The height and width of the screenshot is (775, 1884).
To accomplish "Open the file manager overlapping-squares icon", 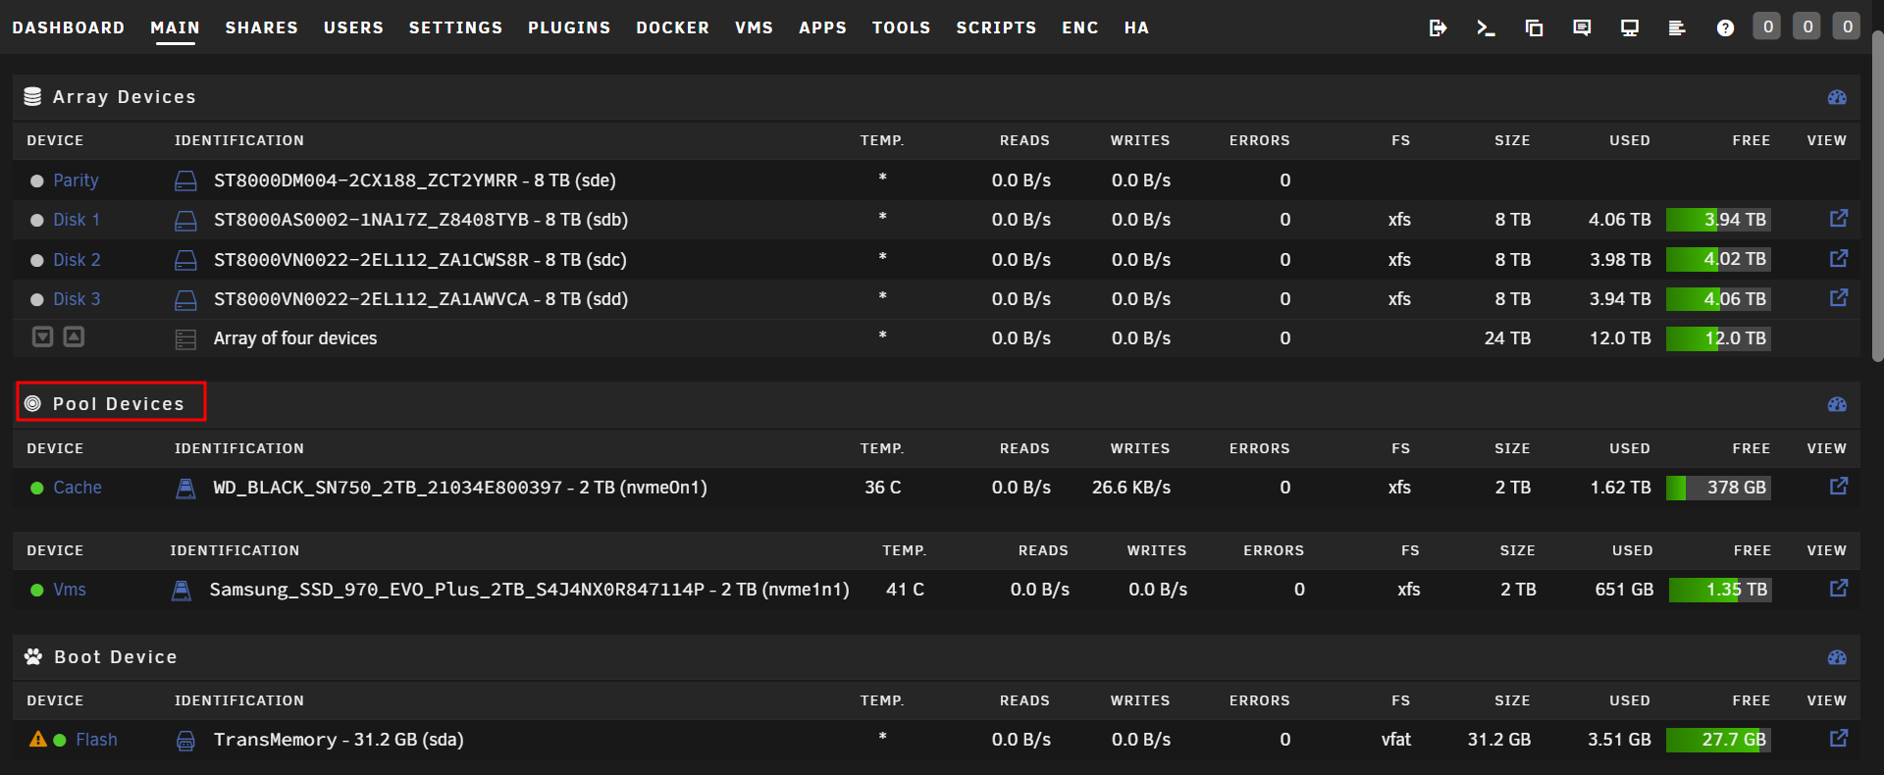I will pyautogui.click(x=1534, y=27).
